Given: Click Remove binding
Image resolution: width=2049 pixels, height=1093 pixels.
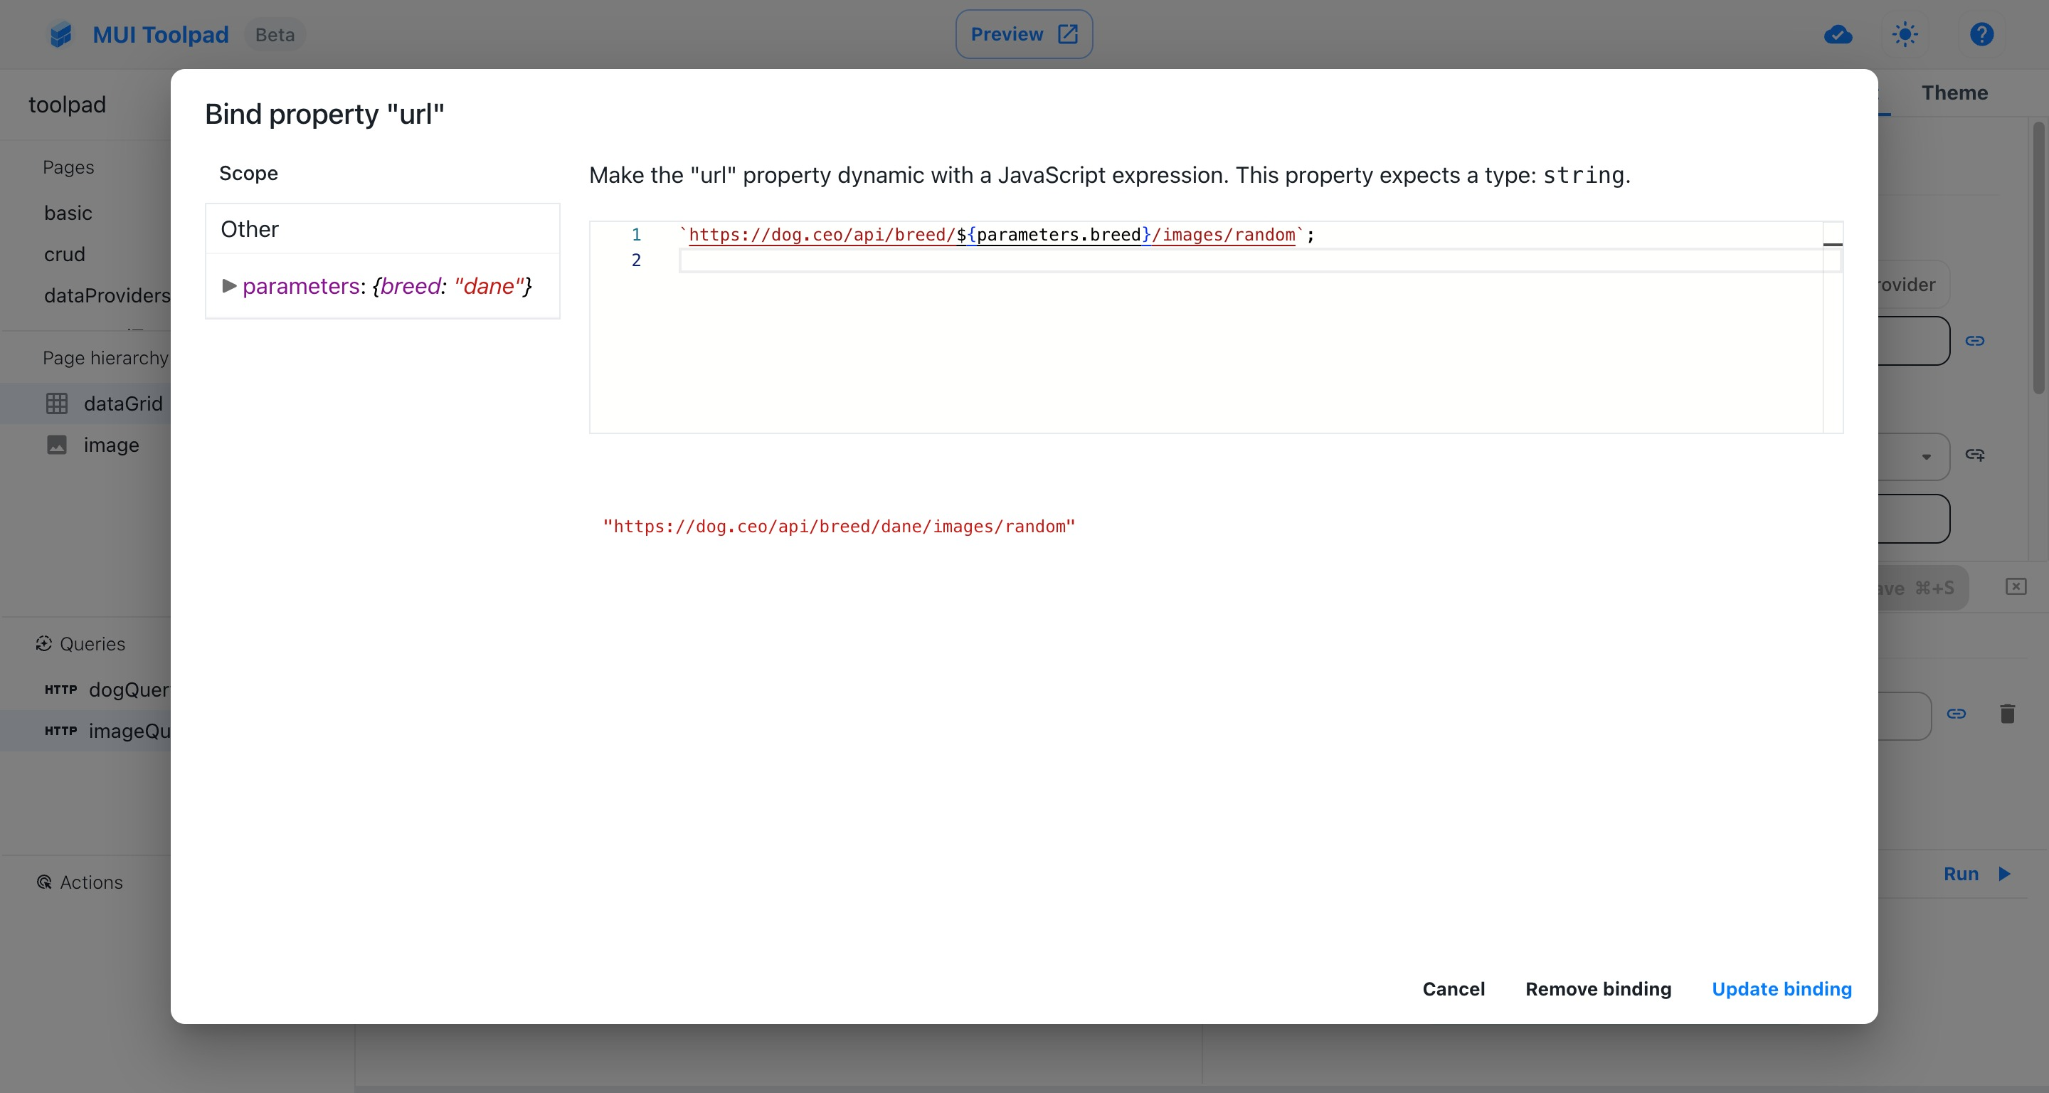Looking at the screenshot, I should click(x=1598, y=989).
